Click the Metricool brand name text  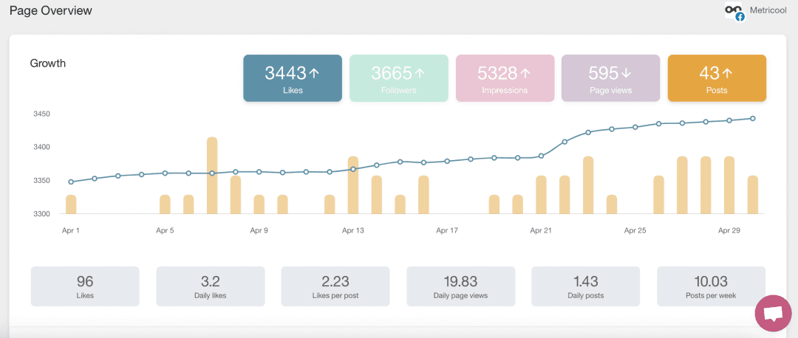coord(770,10)
